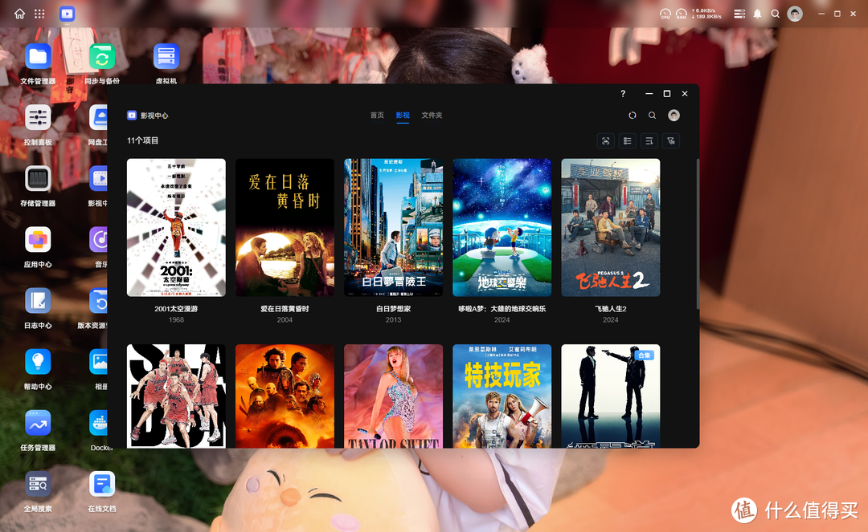Screen dimensions: 868x532
Task: Open the orange Dune-style poster
Action: point(285,396)
